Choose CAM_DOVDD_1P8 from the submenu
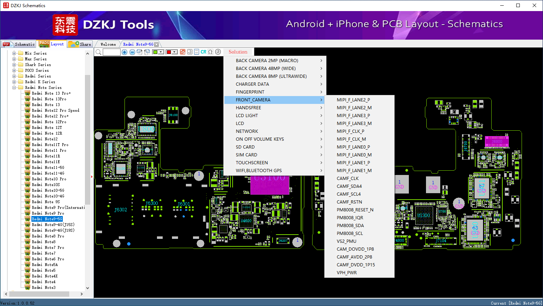543x306 pixels. click(x=359, y=249)
